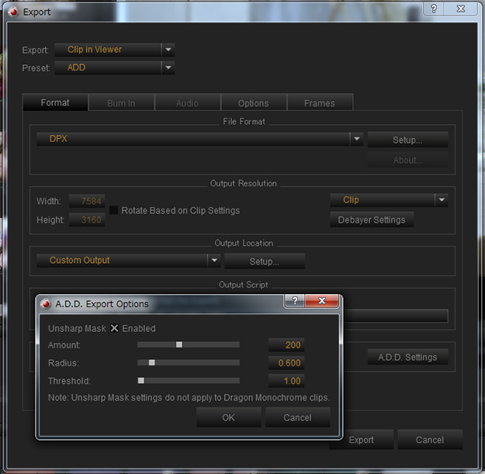Expand the Preset ADD dropdown
The width and height of the screenshot is (485, 474).
(168, 67)
